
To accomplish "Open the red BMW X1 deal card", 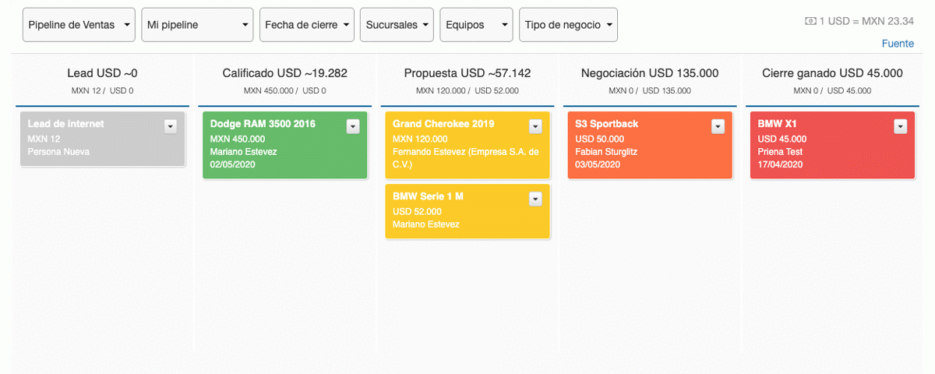I will [x=832, y=145].
